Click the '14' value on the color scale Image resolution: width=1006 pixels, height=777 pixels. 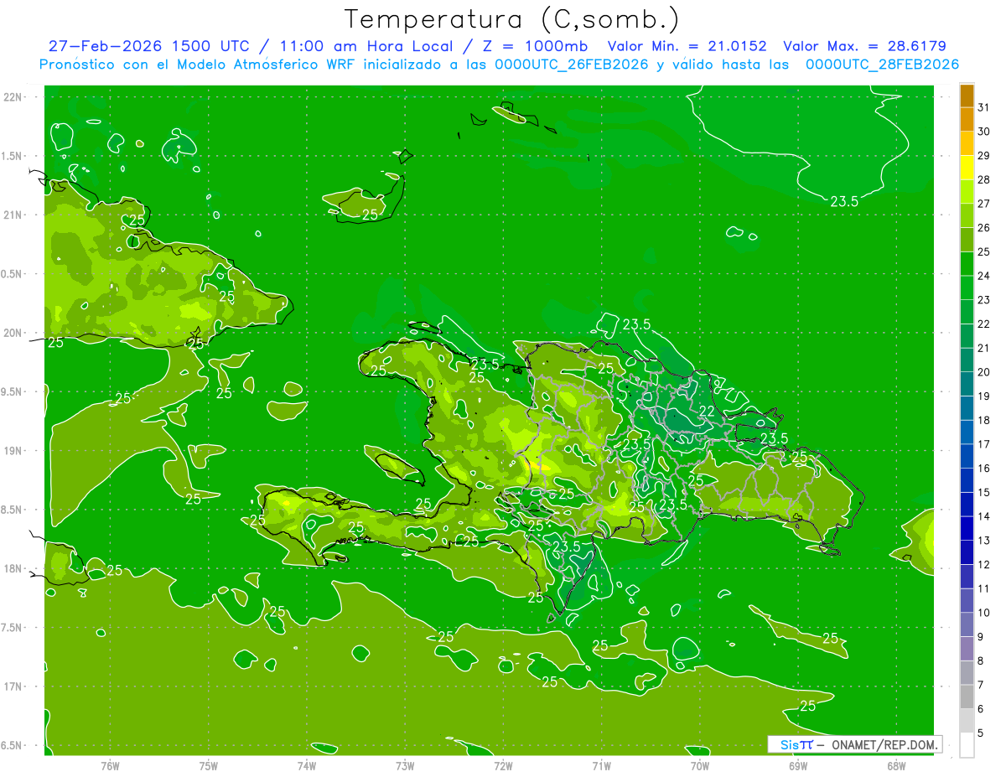[983, 516]
